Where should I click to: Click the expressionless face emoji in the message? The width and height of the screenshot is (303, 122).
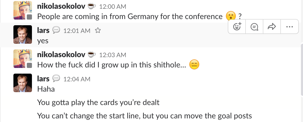194,64
